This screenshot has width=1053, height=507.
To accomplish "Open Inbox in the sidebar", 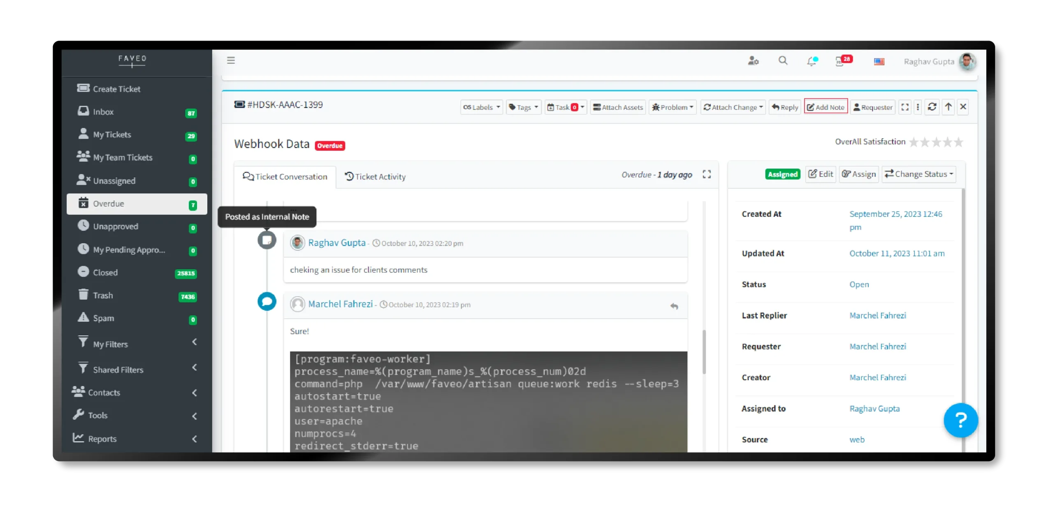I will (103, 112).
